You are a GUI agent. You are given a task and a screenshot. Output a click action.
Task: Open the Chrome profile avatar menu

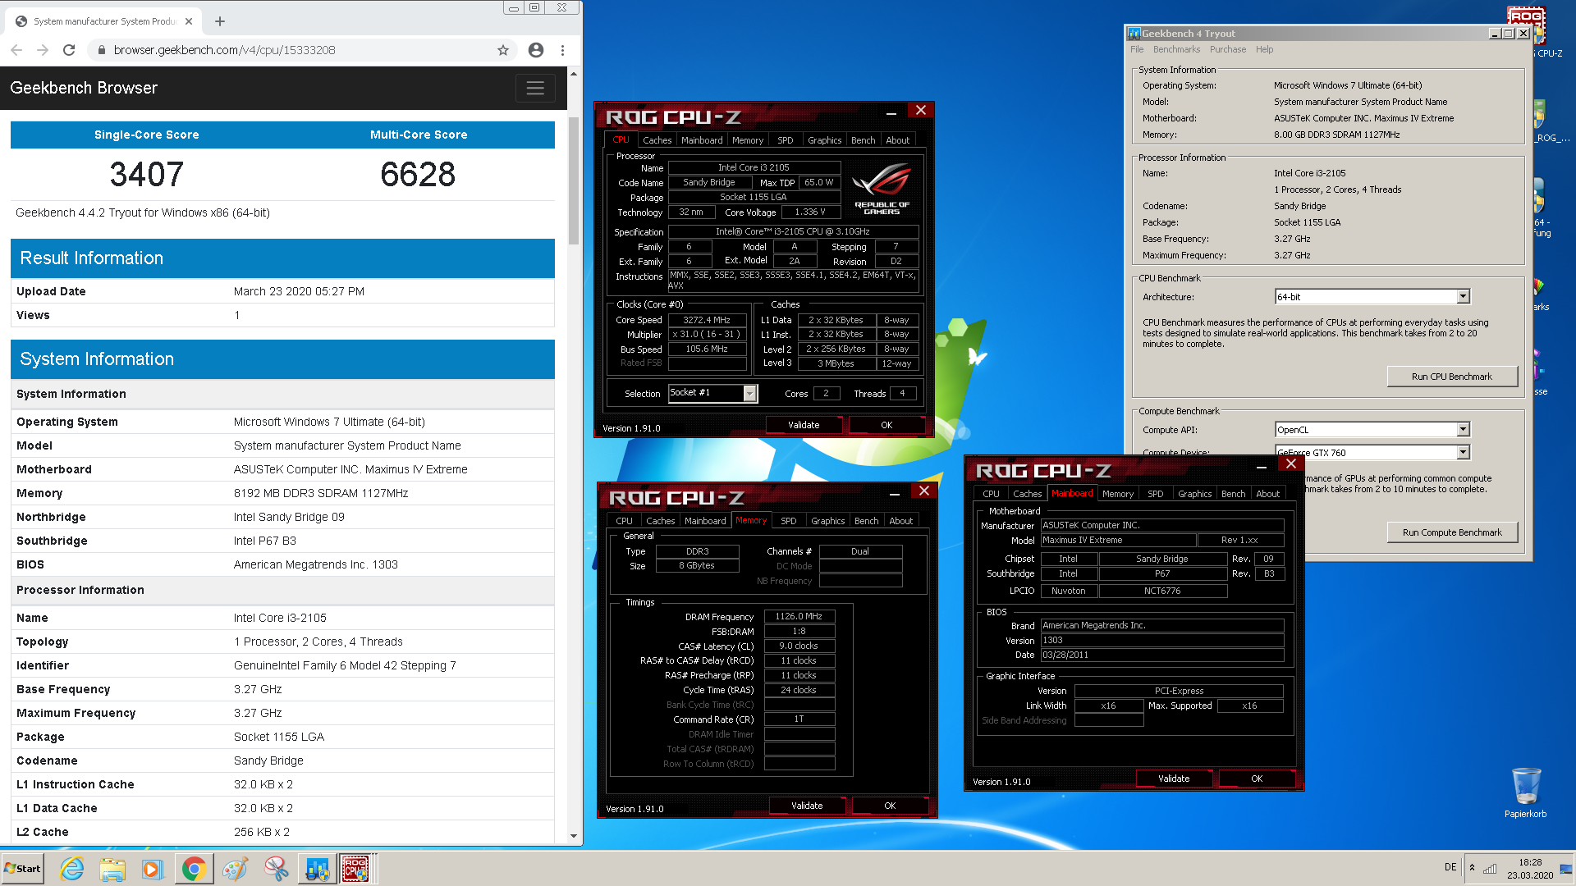point(536,50)
